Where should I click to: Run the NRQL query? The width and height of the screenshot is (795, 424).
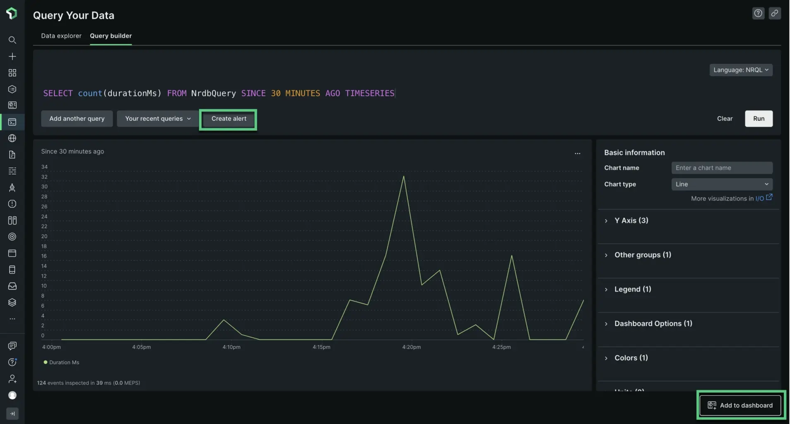click(x=759, y=119)
